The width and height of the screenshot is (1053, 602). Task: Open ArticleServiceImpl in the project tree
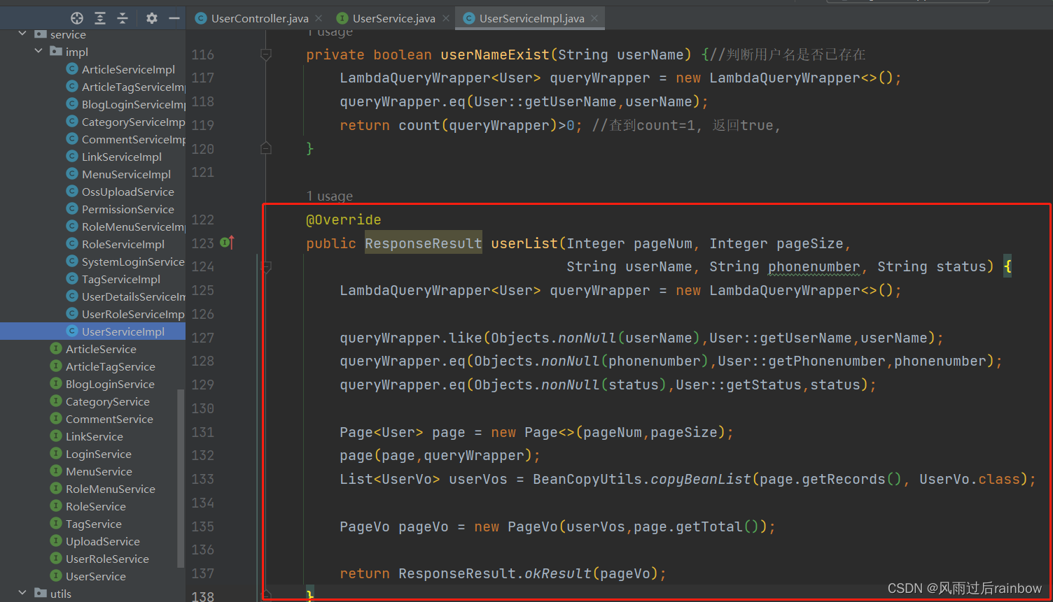(128, 69)
